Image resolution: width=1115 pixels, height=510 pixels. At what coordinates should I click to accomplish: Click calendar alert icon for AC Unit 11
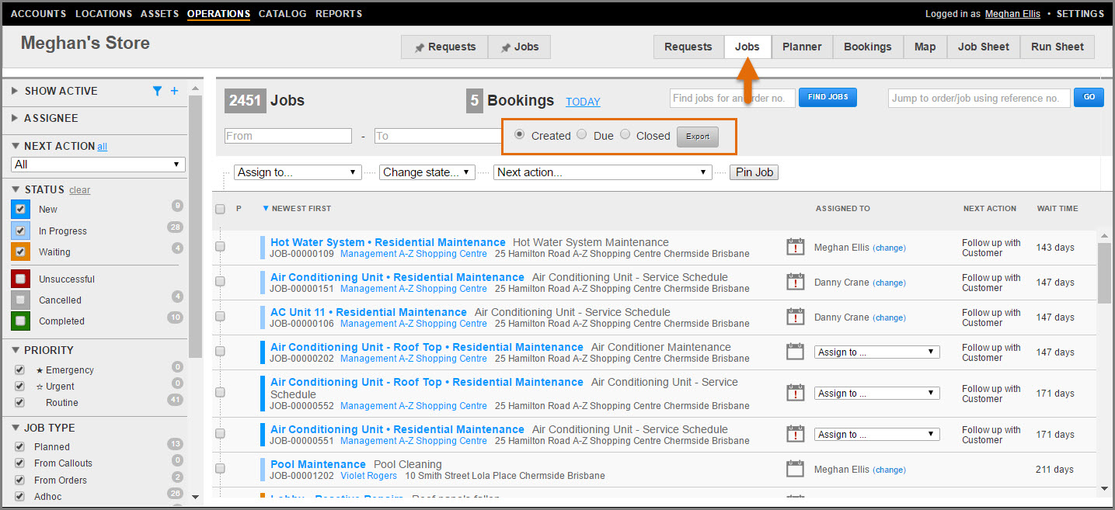tap(795, 317)
